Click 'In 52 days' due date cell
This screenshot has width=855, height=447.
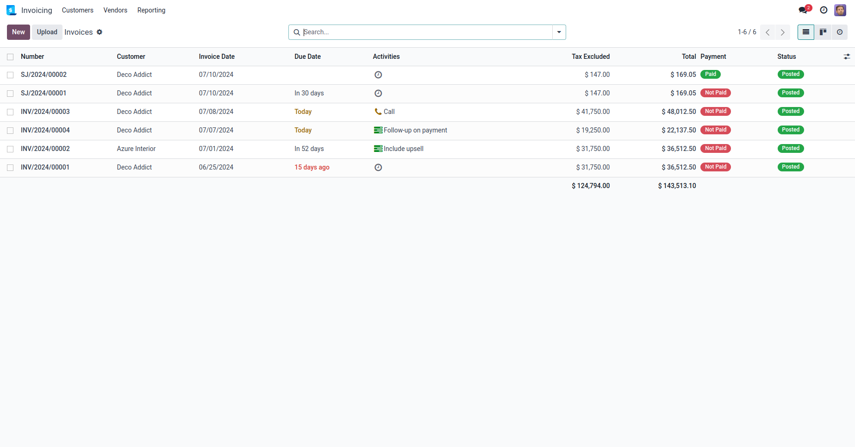pos(309,149)
